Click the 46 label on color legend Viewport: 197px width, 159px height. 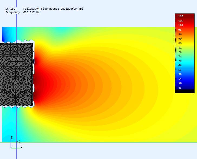coord(180,88)
